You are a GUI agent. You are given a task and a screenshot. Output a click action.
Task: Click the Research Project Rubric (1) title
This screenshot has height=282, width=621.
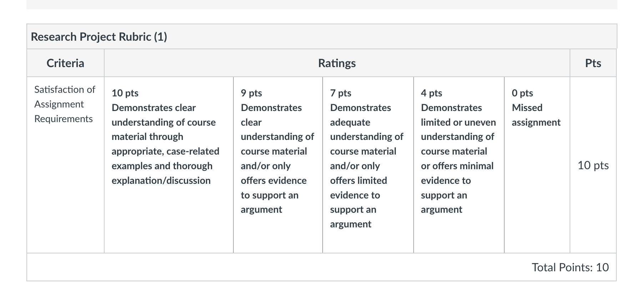99,37
